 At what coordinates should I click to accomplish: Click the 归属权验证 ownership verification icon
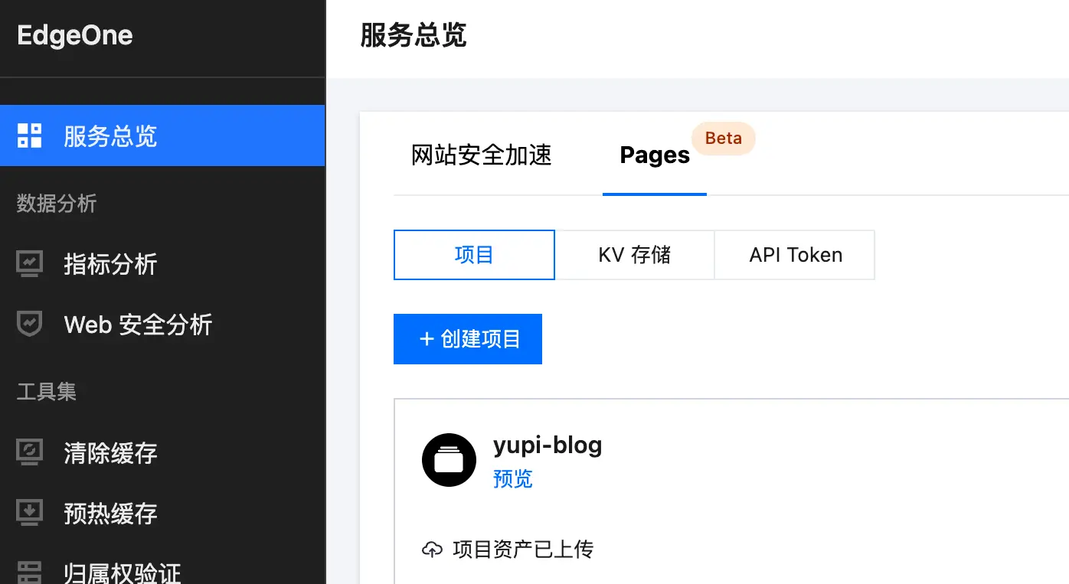[28, 573]
